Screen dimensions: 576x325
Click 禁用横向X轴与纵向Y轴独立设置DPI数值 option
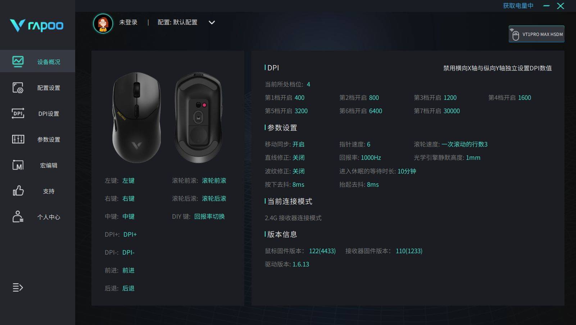point(497,68)
